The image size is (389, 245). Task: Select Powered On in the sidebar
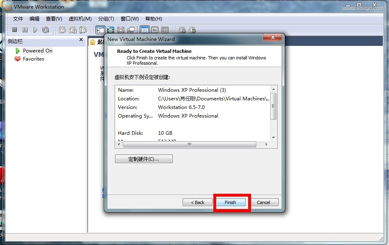[37, 51]
